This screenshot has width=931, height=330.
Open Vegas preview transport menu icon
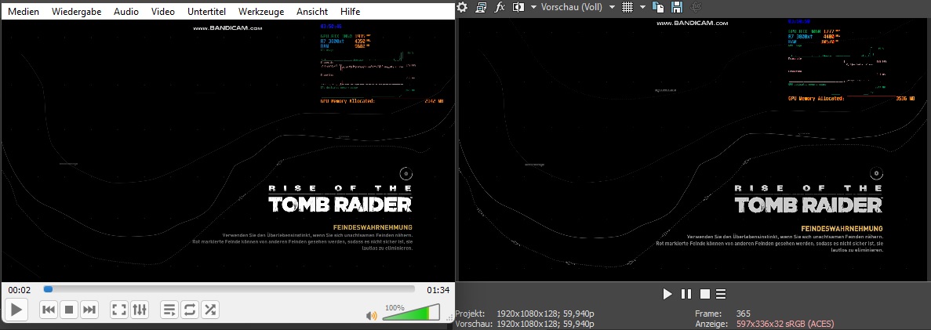tap(721, 294)
